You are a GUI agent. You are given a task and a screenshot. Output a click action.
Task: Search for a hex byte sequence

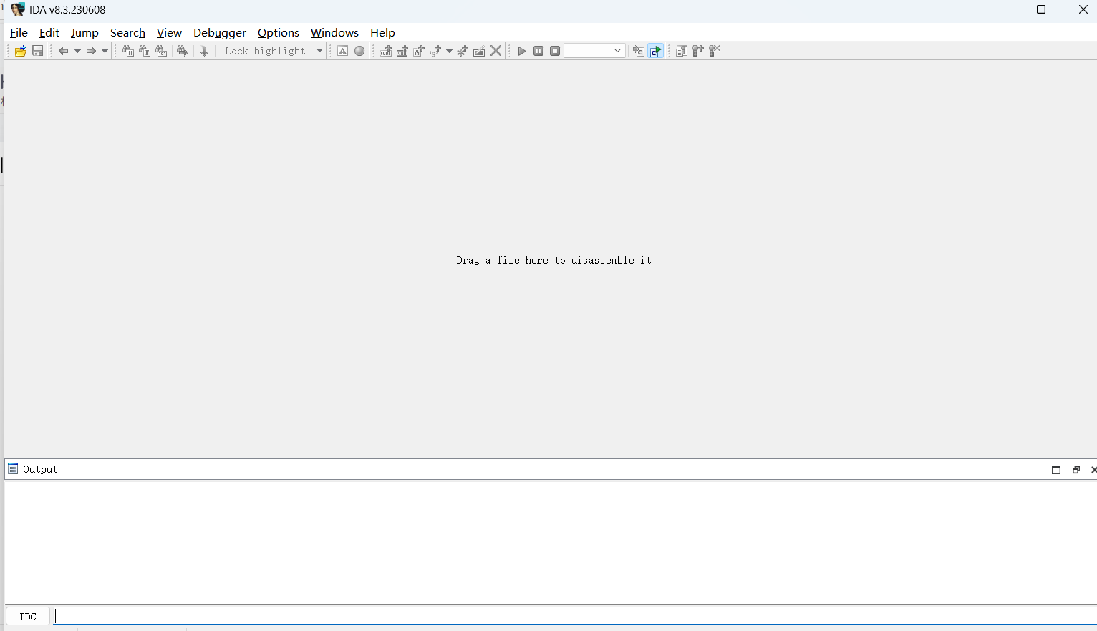(127, 50)
